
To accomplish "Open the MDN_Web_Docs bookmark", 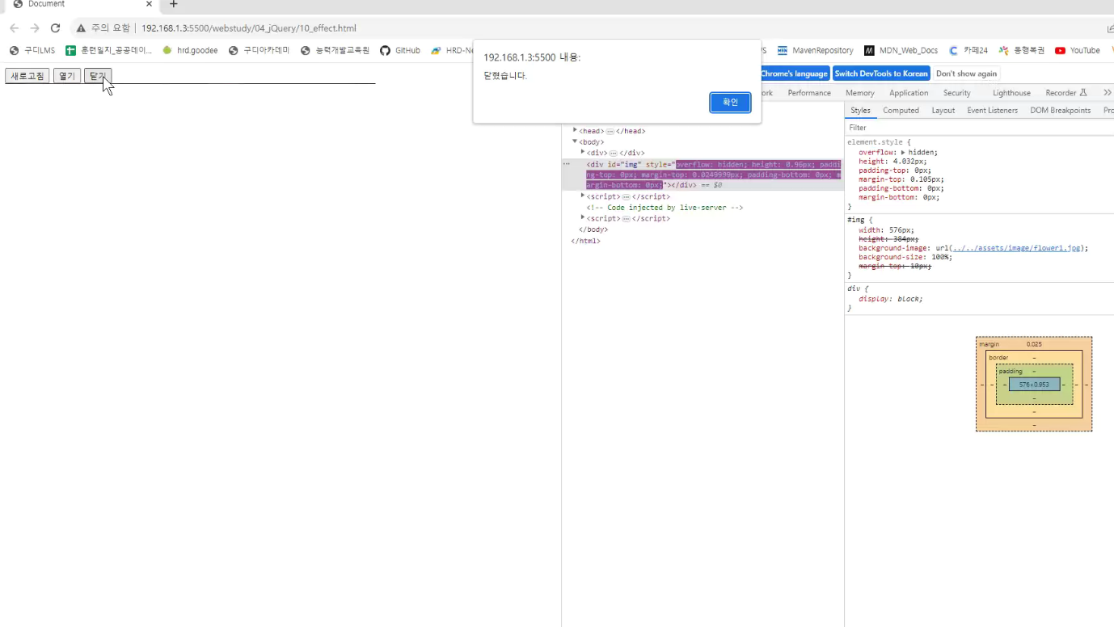I will 901,50.
